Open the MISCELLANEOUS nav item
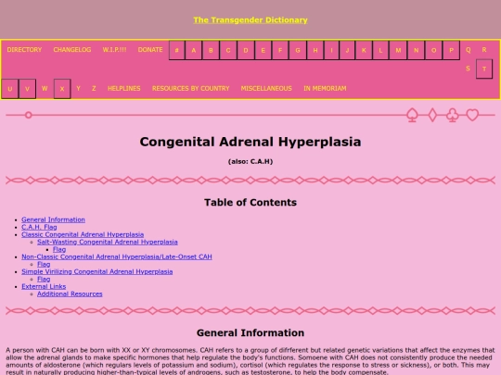This screenshot has width=501, height=375. point(266,88)
